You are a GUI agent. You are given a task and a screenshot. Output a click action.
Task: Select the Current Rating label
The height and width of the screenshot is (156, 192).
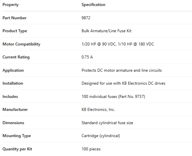click(16, 57)
